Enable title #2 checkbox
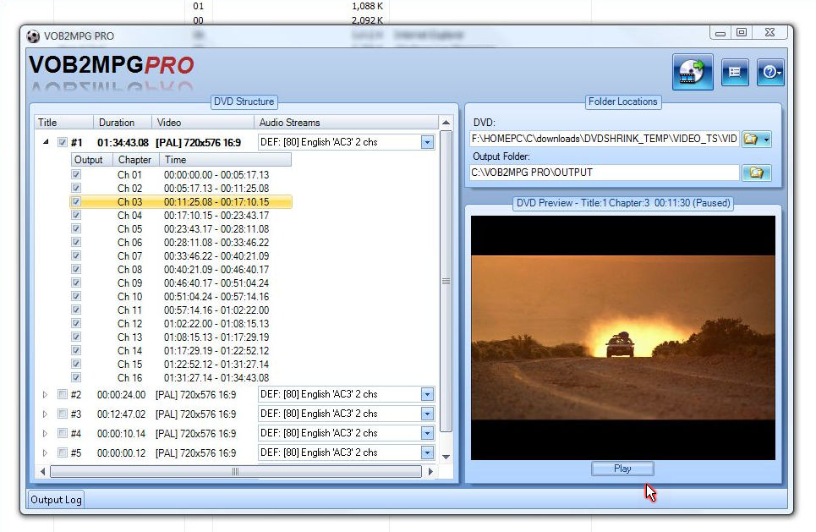The image size is (816, 532). tap(63, 394)
